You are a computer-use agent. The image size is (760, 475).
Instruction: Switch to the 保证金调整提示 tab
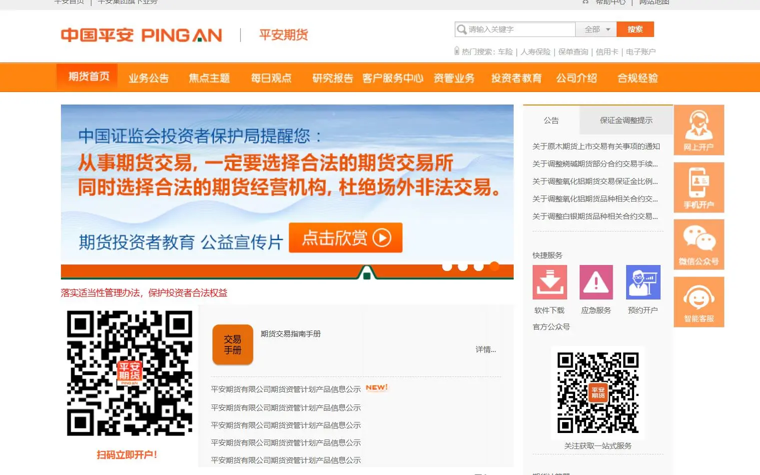click(x=626, y=120)
